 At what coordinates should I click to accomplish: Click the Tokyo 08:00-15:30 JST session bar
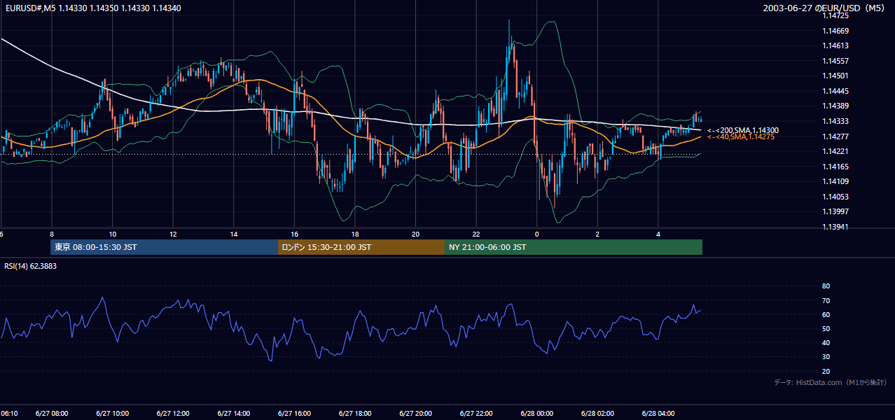[x=164, y=247]
